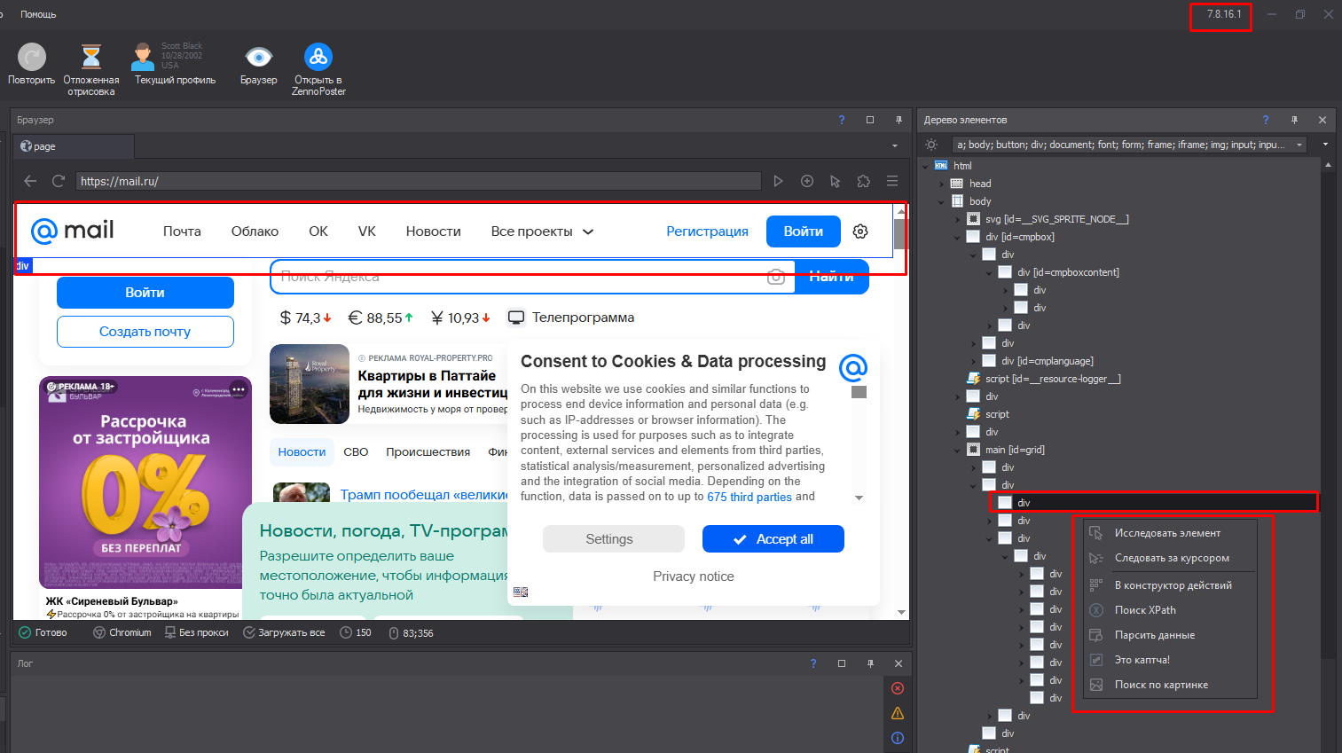Image resolution: width=1342 pixels, height=753 pixels.
Task: Click the Privacy notice link
Action: coord(694,577)
